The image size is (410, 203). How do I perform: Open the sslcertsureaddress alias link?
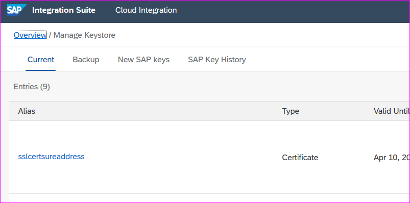pyautogui.click(x=51, y=157)
